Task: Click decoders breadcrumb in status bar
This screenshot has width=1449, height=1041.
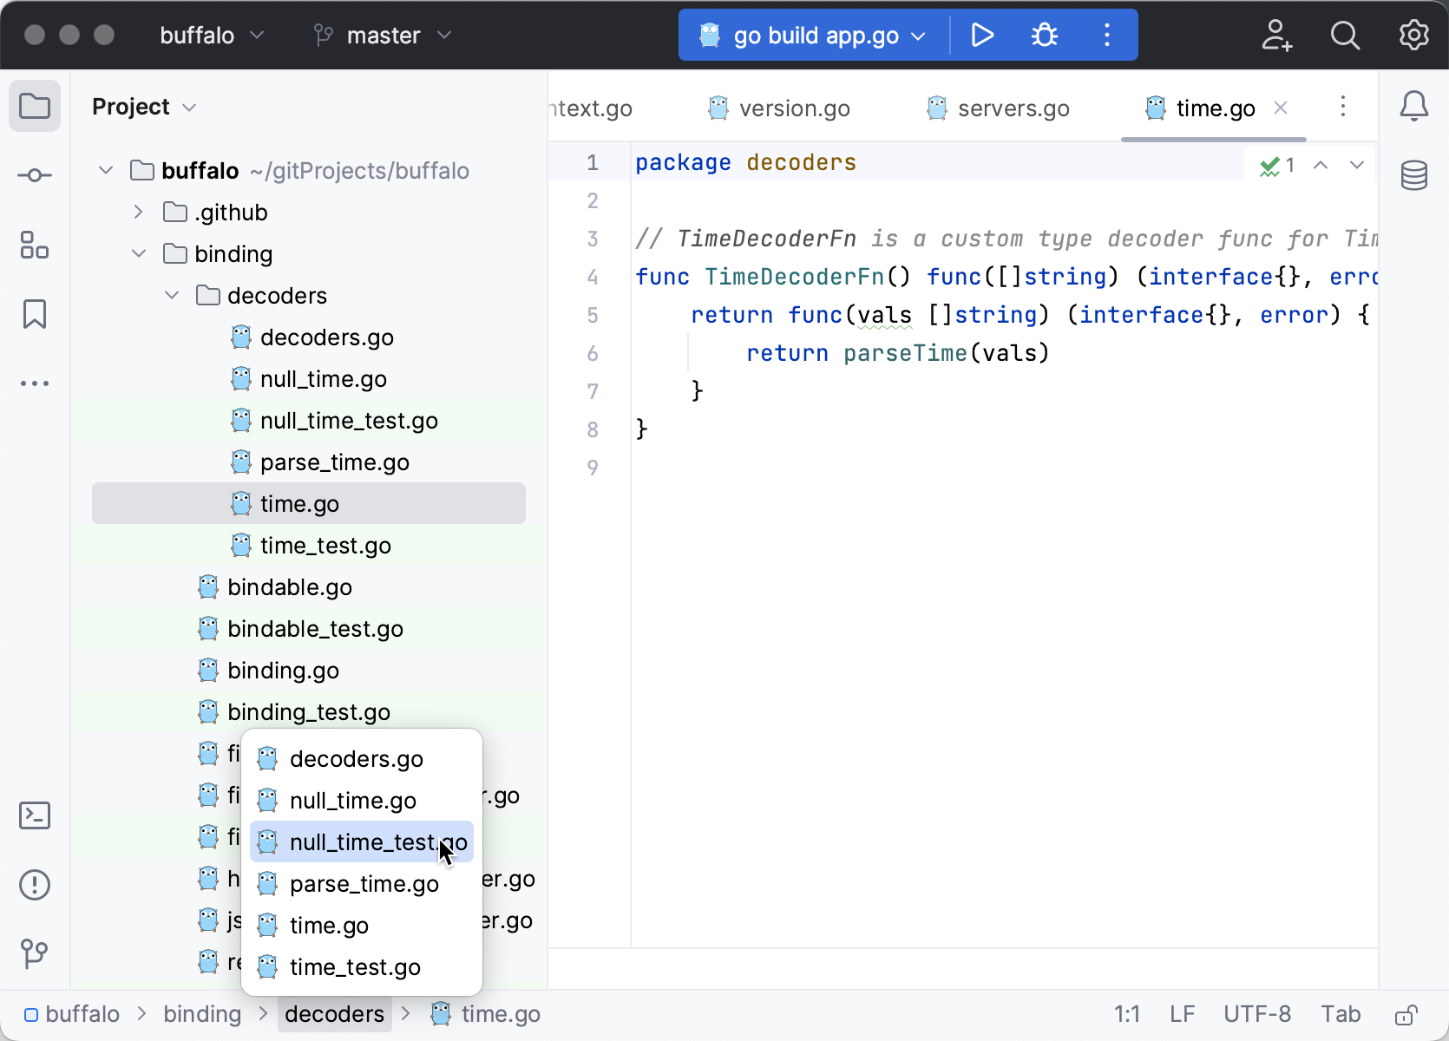Action: (x=334, y=1013)
